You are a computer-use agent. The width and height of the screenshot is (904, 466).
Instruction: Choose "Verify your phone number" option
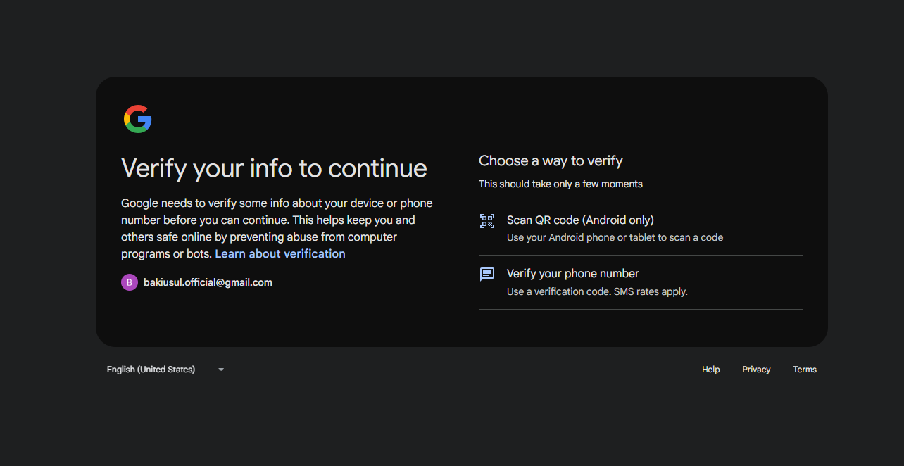(572, 274)
